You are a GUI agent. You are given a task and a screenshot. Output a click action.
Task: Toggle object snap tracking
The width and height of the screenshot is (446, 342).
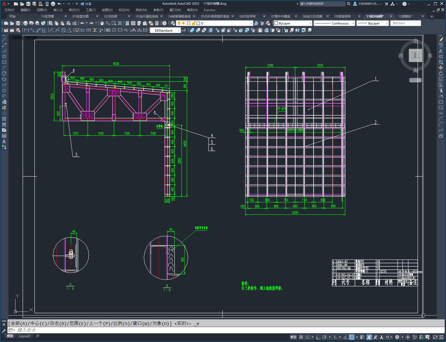345,337
